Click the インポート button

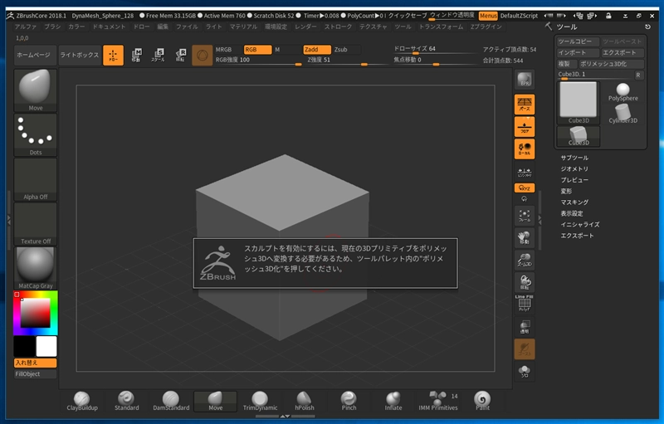pos(578,53)
